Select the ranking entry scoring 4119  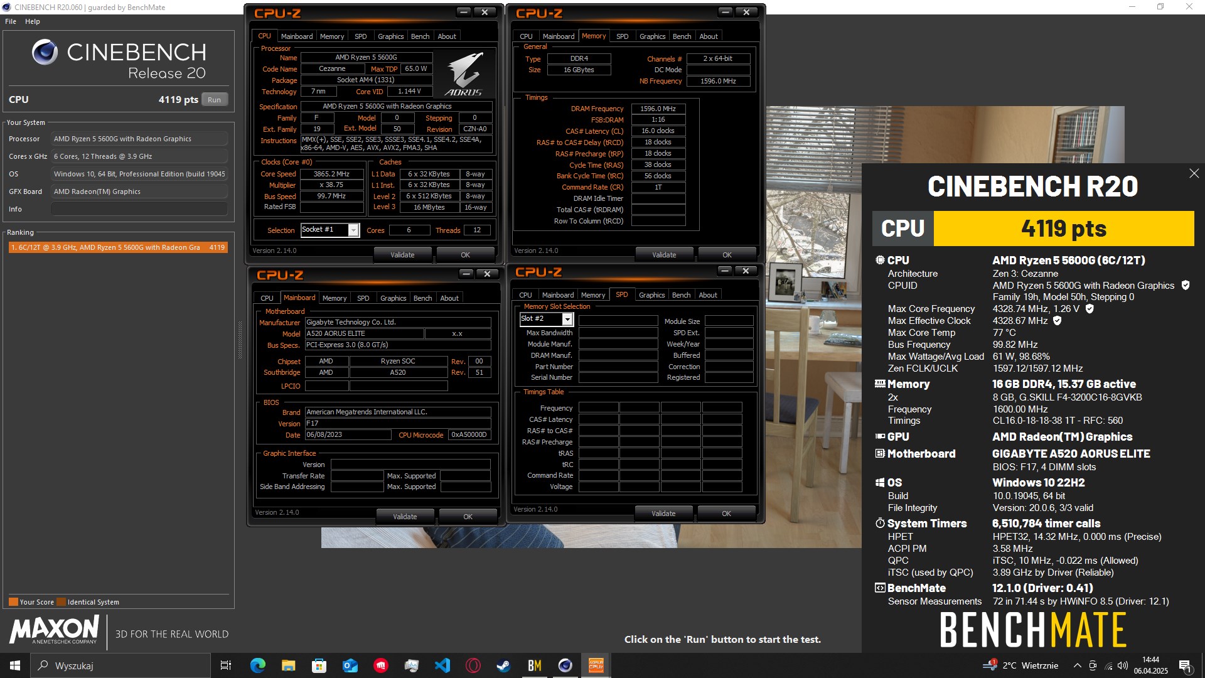(118, 247)
